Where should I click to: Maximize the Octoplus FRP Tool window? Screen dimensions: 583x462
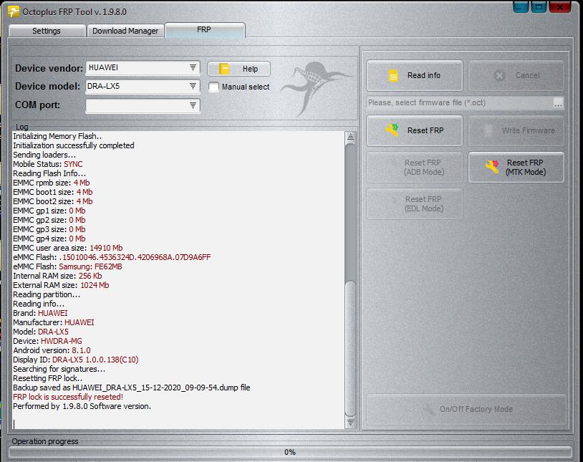click(539, 6)
